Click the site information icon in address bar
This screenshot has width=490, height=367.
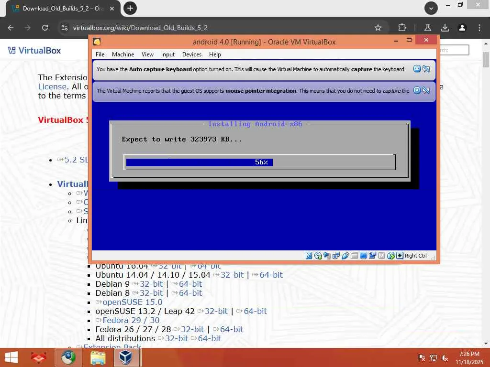65,28
